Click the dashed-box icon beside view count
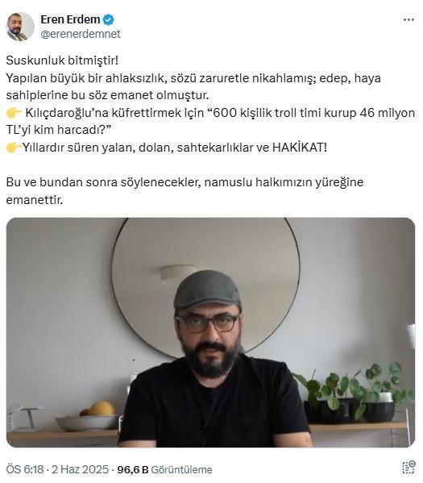This screenshot has width=423, height=483. (408, 467)
